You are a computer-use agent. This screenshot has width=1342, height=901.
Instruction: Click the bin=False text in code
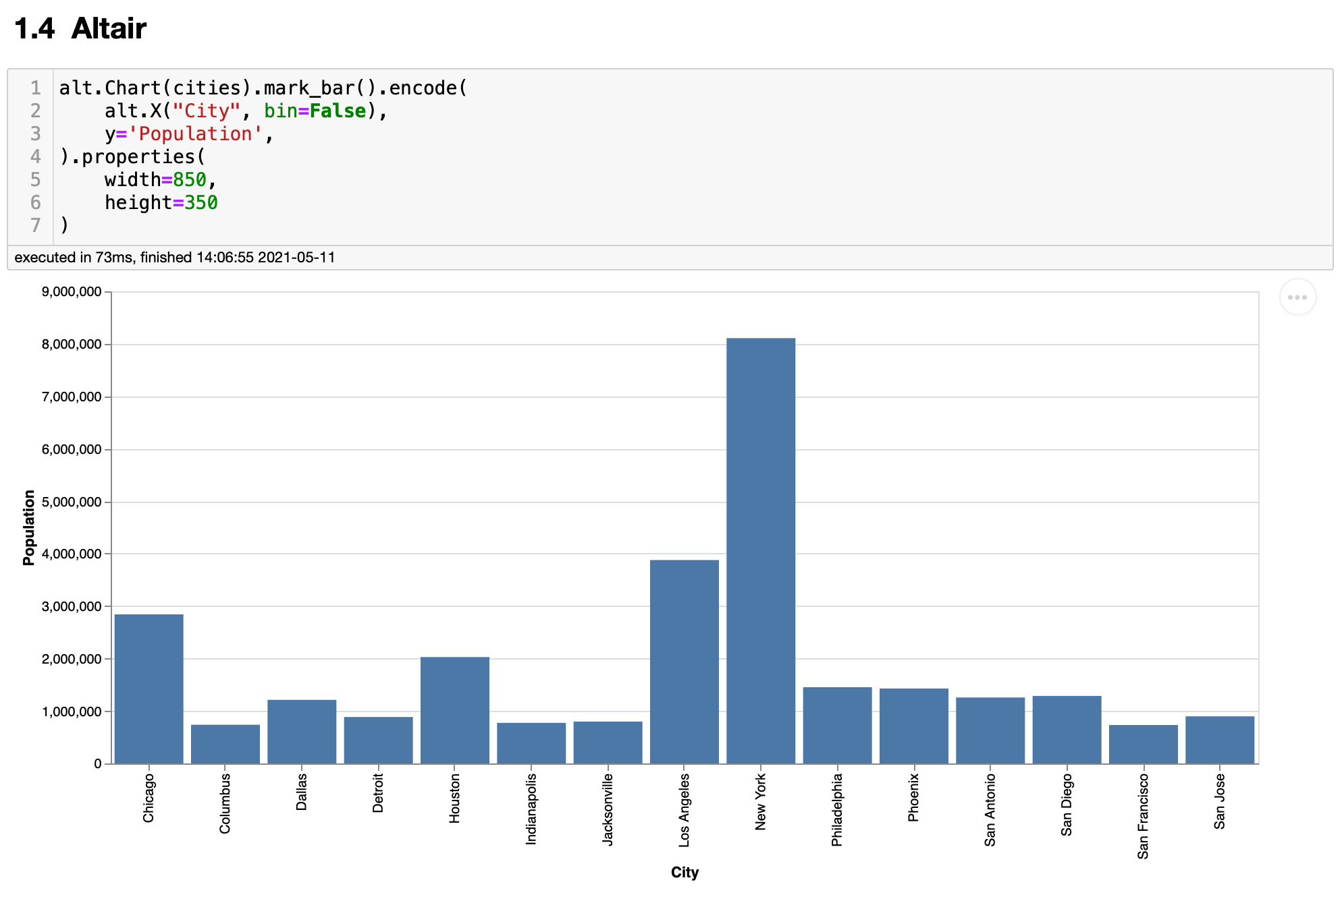click(x=315, y=111)
